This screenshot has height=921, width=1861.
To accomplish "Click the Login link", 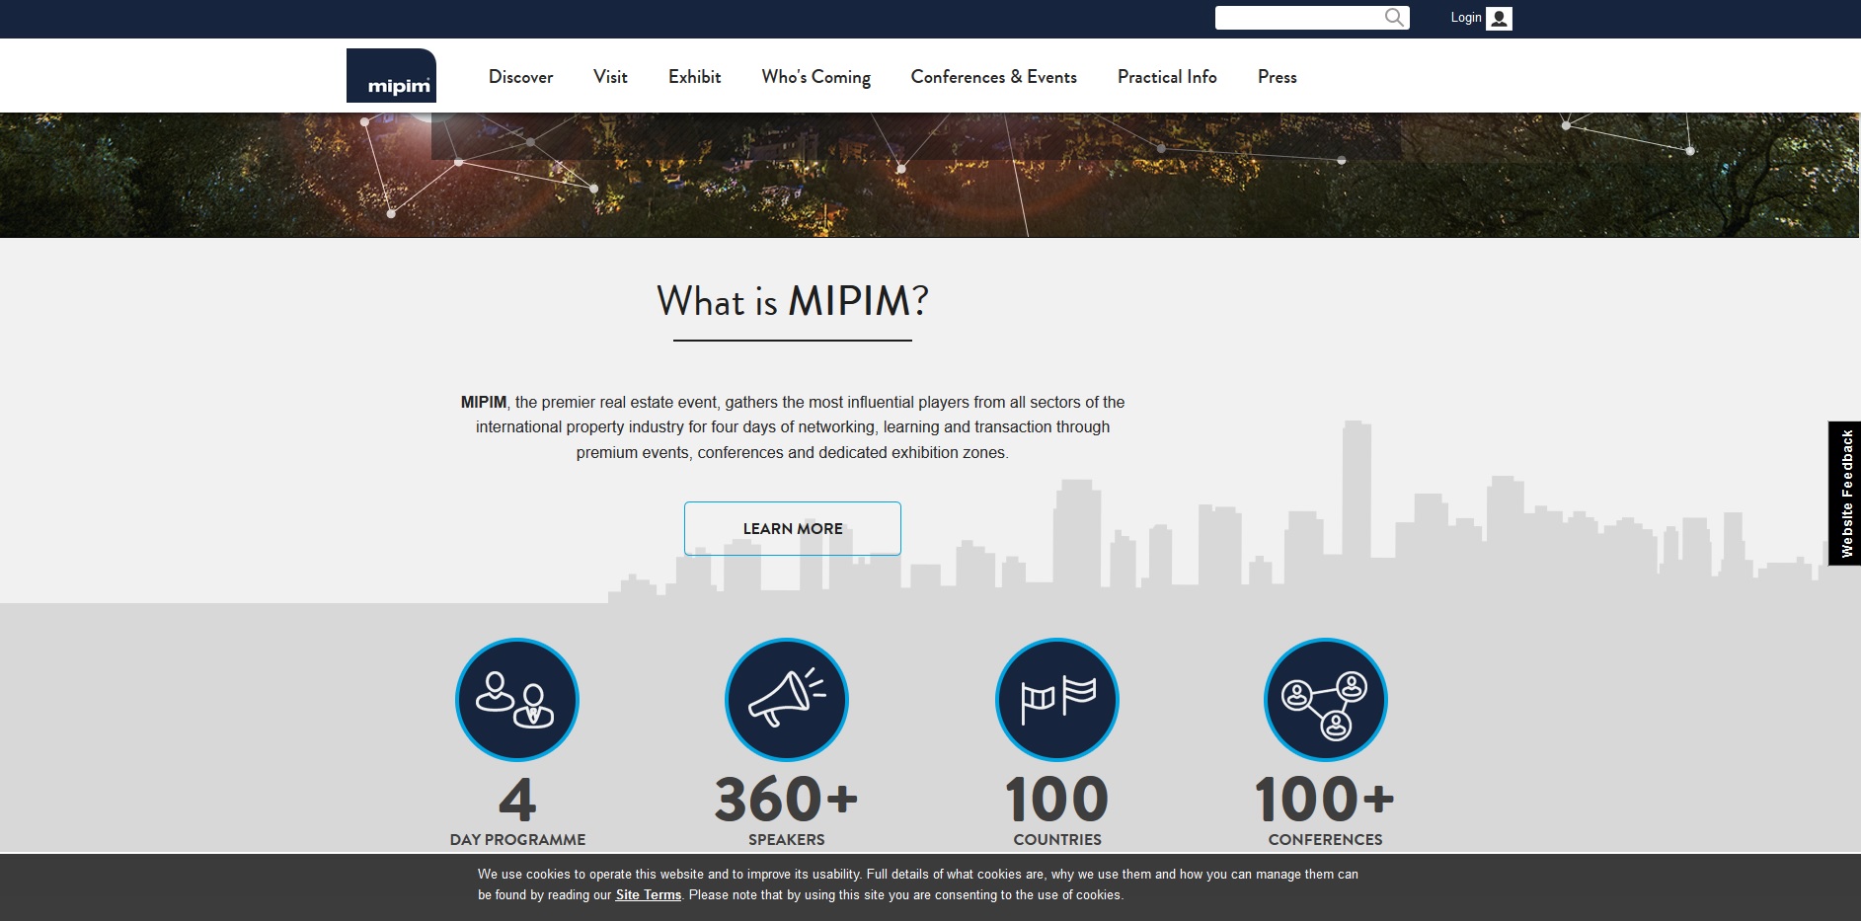I will [1466, 18].
